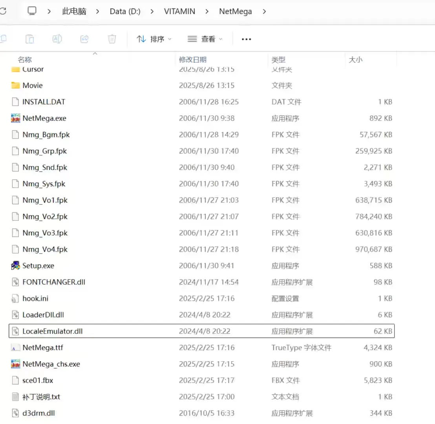Click the NetMega breadcrumb

236,11
